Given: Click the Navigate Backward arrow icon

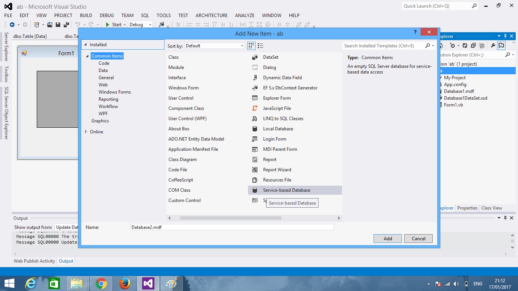Looking at the screenshot, I should (13, 24).
